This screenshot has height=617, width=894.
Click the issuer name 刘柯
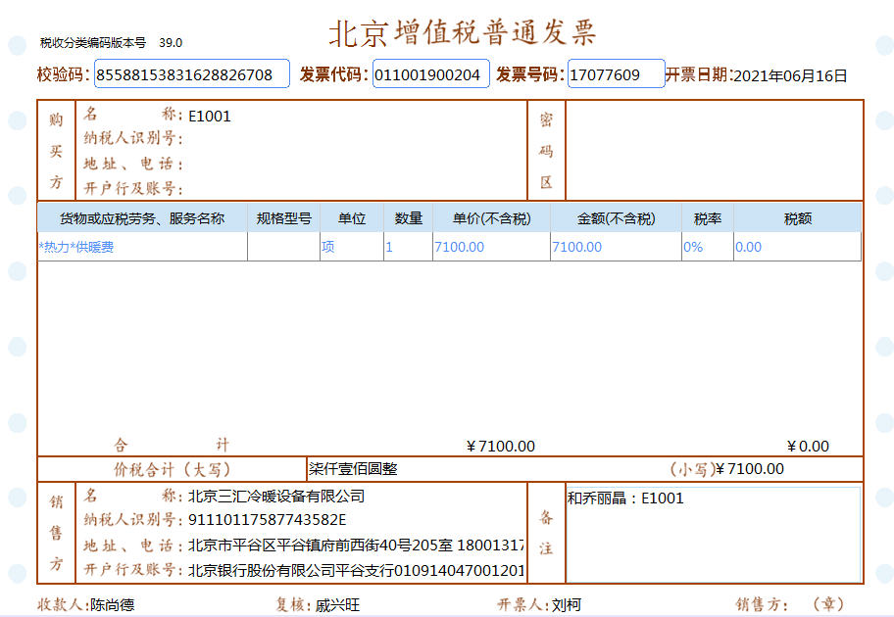(567, 605)
